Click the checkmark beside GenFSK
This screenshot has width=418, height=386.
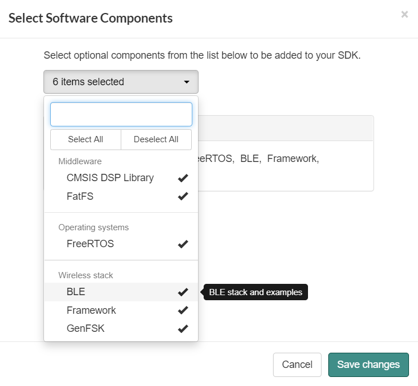pos(183,328)
